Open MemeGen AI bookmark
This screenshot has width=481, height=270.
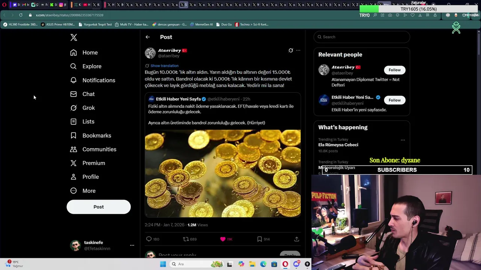click(x=201, y=24)
